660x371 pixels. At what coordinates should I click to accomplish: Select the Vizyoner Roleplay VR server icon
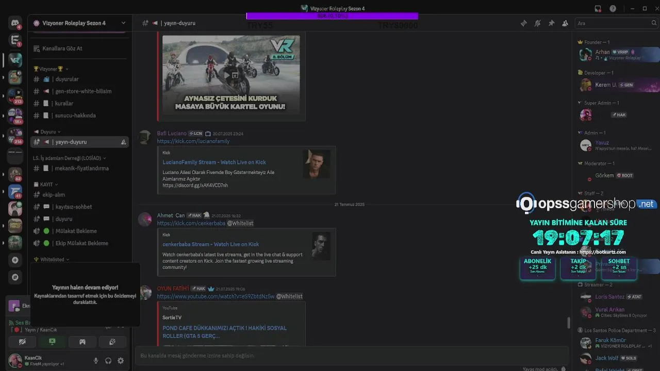coord(15,60)
